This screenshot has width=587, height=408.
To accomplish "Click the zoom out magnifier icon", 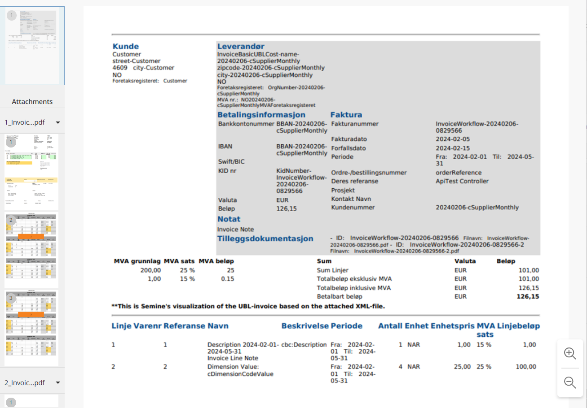I will click(x=570, y=382).
